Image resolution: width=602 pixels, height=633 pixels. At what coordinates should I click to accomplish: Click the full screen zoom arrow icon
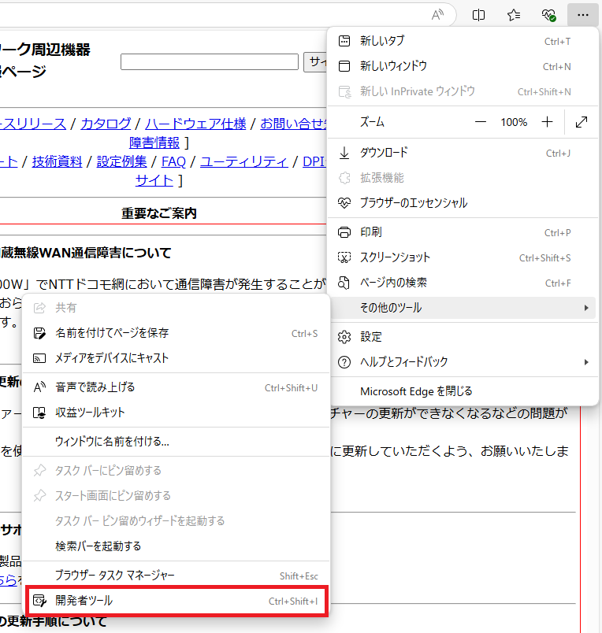click(582, 122)
